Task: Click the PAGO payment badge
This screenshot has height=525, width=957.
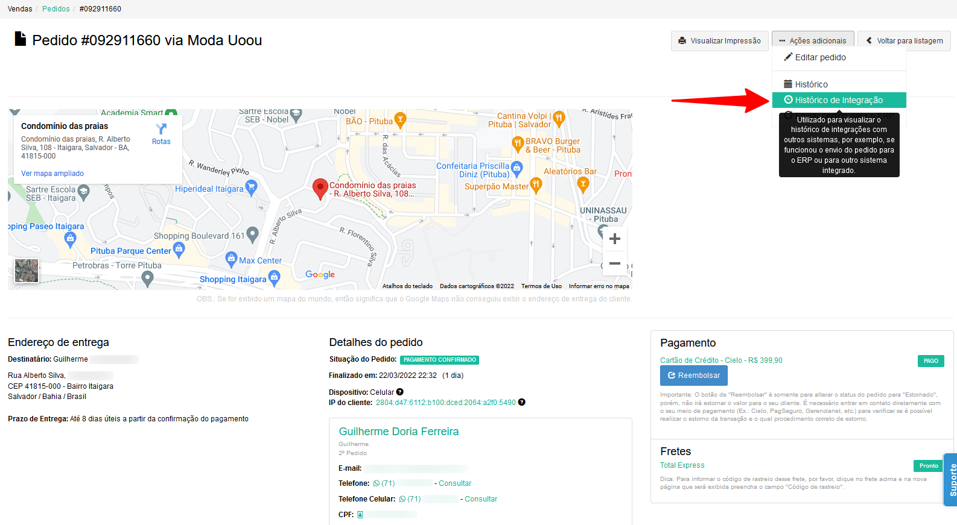Action: click(x=931, y=361)
